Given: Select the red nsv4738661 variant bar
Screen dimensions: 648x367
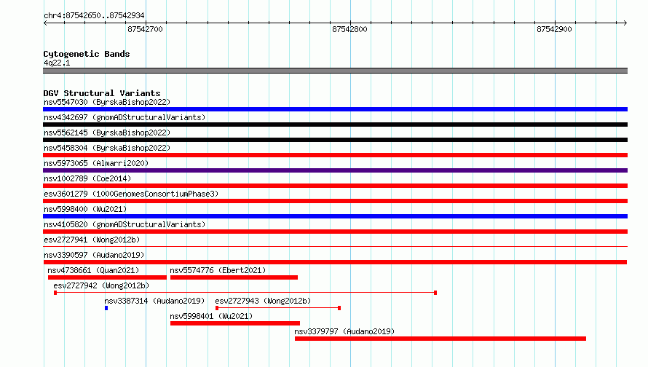Looking at the screenshot, I should point(107,277).
